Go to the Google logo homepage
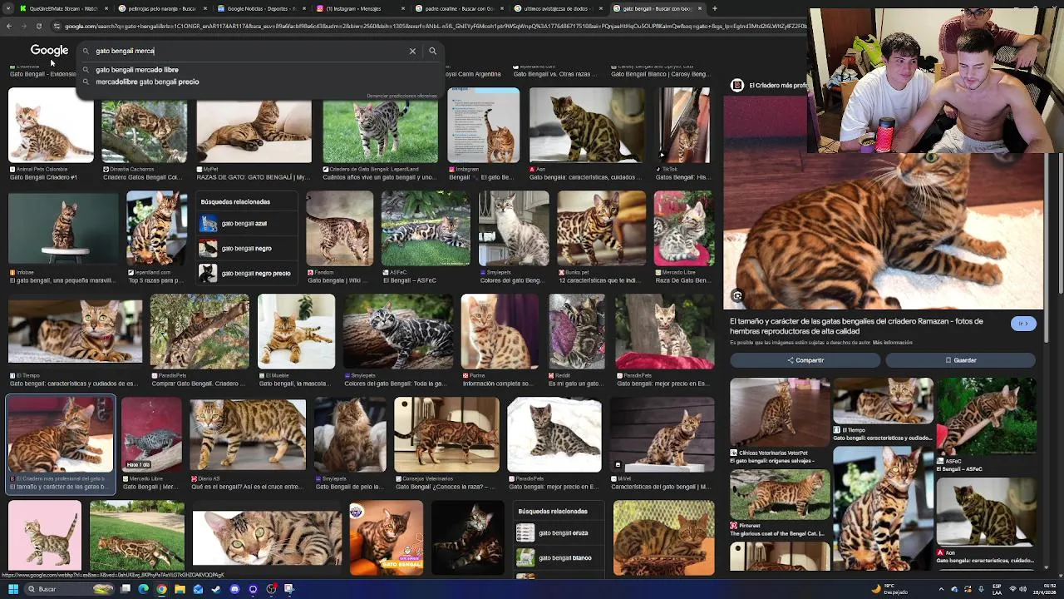Screen dimensions: 1064x599 (49, 51)
